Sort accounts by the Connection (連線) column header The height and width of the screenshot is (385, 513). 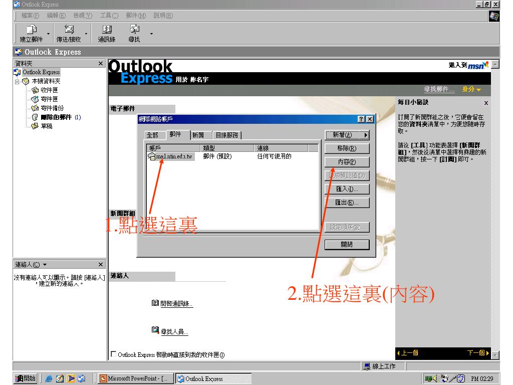click(x=282, y=148)
